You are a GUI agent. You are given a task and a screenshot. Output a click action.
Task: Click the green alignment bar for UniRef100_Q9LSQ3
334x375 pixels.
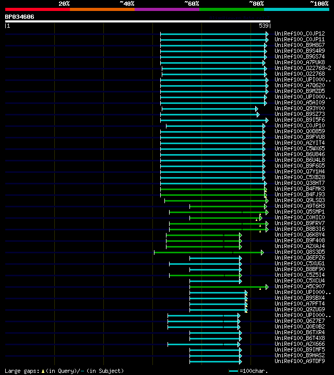[x=217, y=201]
